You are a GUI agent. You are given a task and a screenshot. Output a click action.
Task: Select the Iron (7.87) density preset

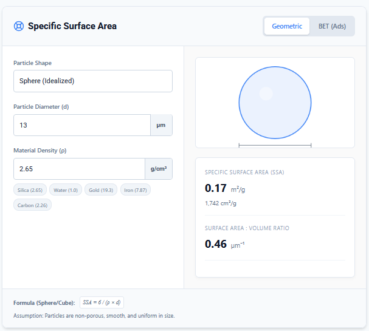point(136,190)
